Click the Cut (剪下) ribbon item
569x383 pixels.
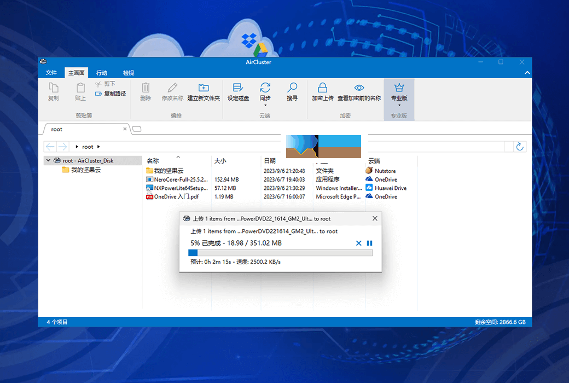tap(106, 84)
